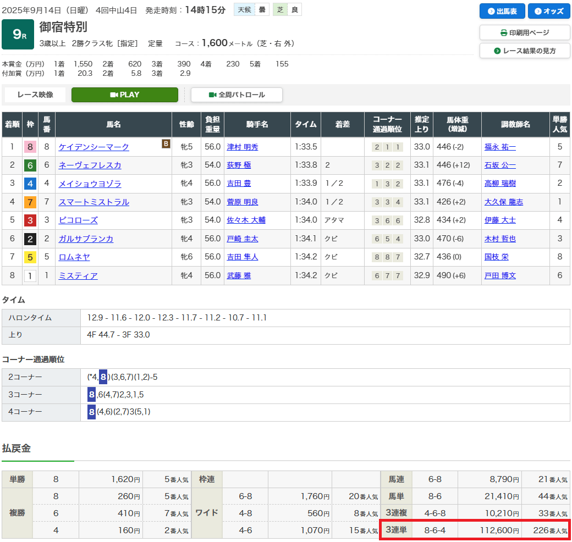Open horse スマートミストラル profile link

coord(94,202)
